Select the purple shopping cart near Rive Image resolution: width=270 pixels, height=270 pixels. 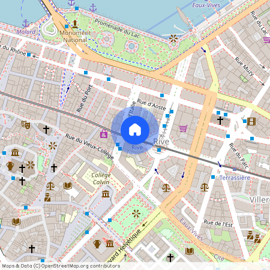[x=184, y=128]
